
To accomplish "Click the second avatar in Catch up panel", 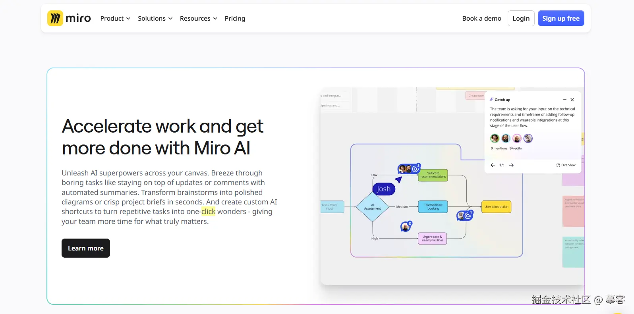I will click(x=506, y=138).
